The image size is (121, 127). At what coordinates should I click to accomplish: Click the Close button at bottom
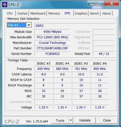pos(107,120)
